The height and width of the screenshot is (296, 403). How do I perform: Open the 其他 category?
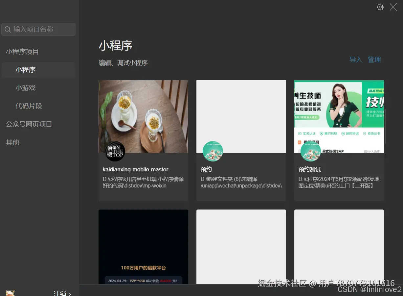point(12,142)
